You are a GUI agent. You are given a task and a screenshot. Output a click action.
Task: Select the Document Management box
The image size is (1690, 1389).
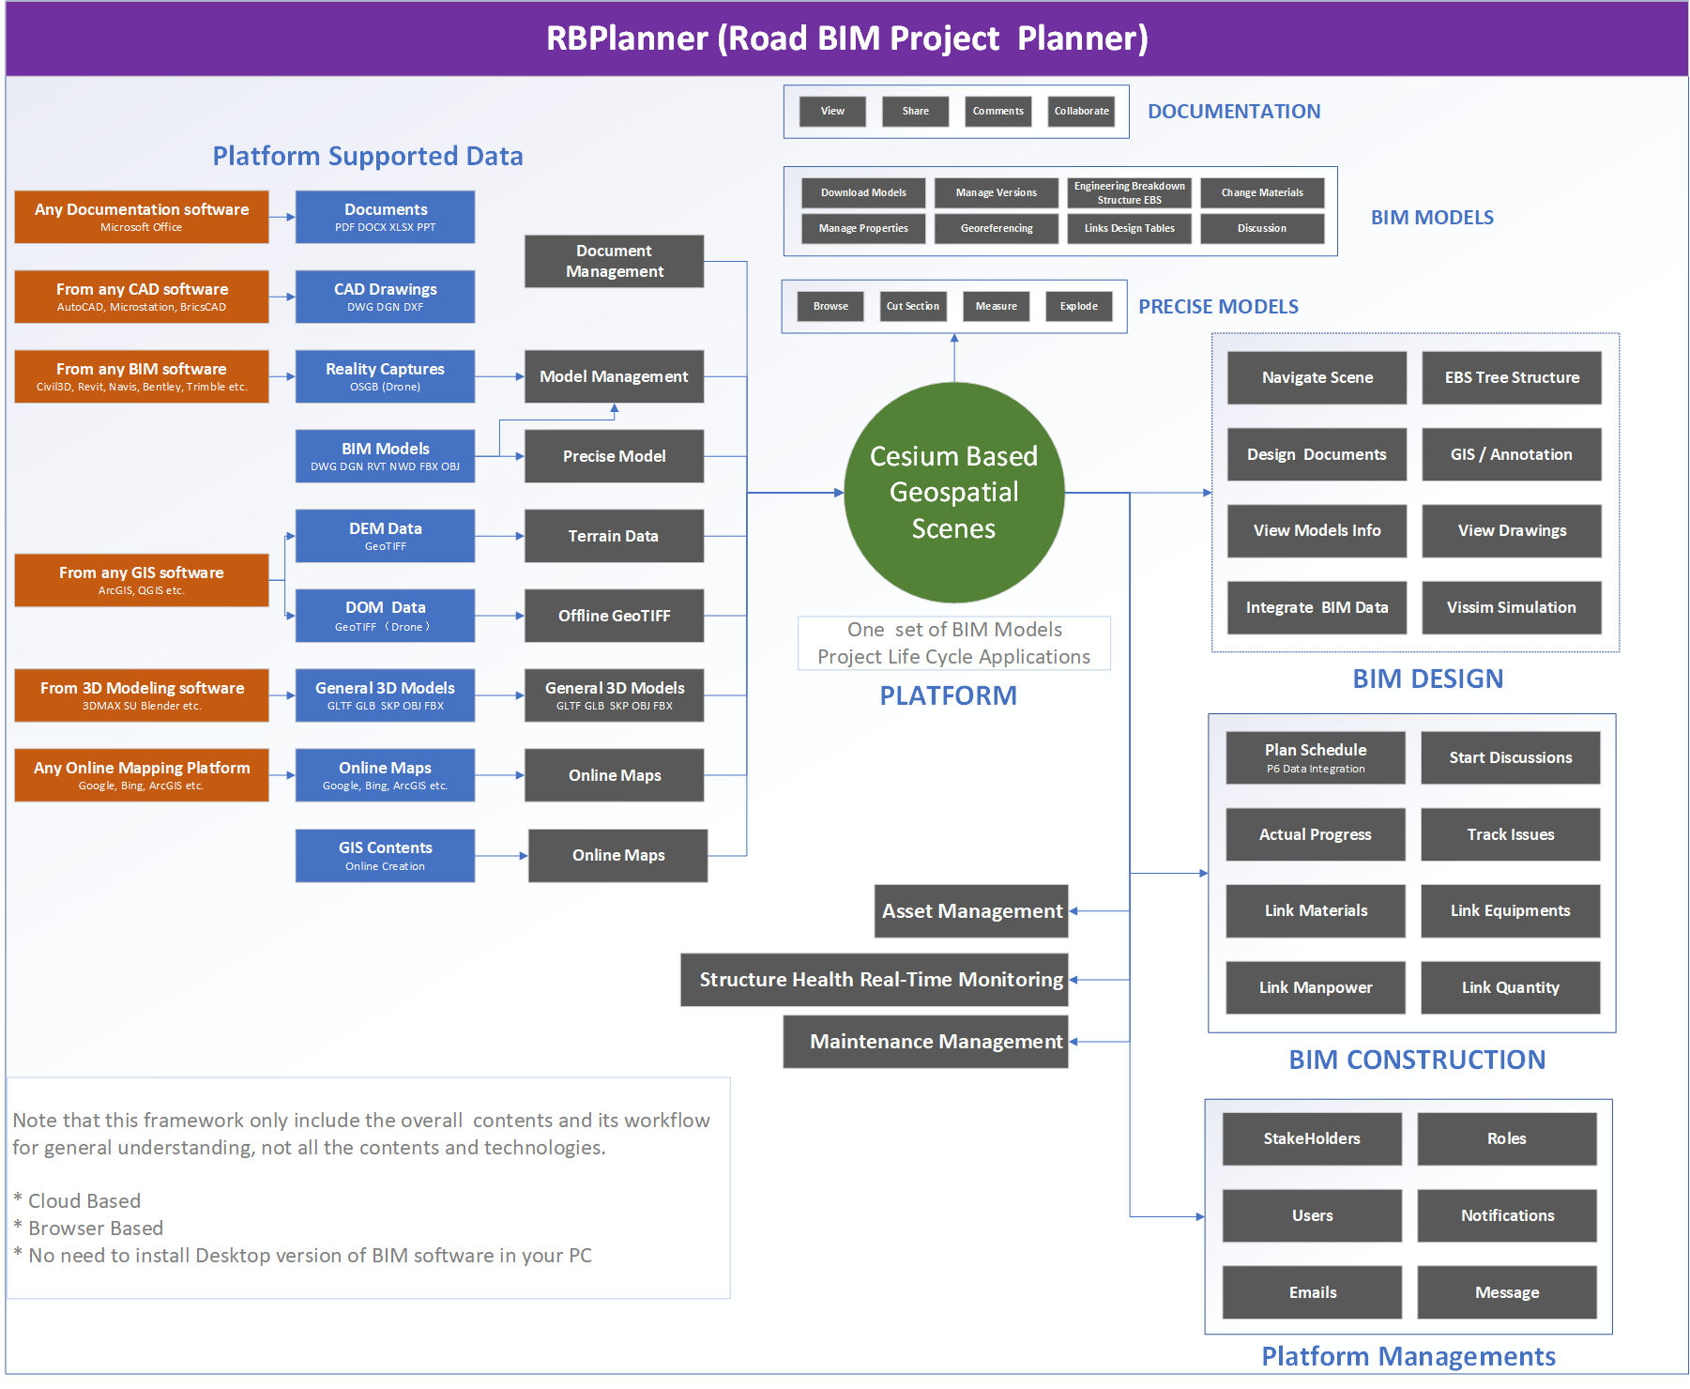[x=614, y=261]
